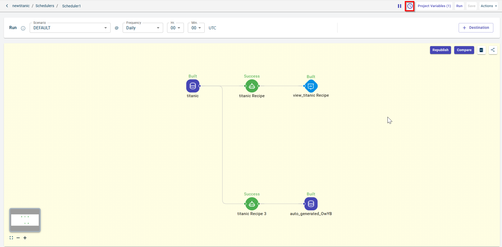This screenshot has height=247, width=502.
Task: Click the back arrow in breadcrumb
Action: tap(7, 6)
